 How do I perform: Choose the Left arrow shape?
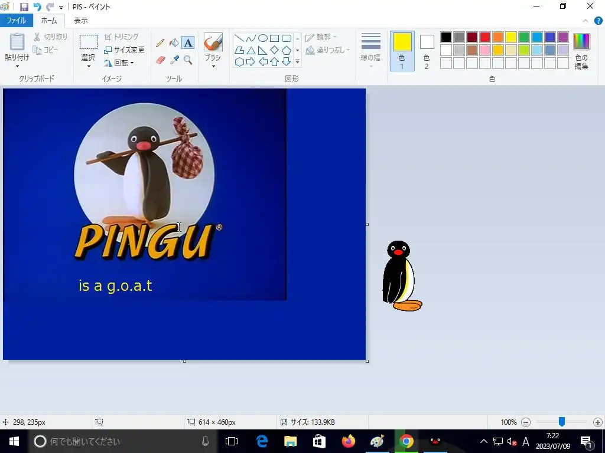tap(263, 61)
